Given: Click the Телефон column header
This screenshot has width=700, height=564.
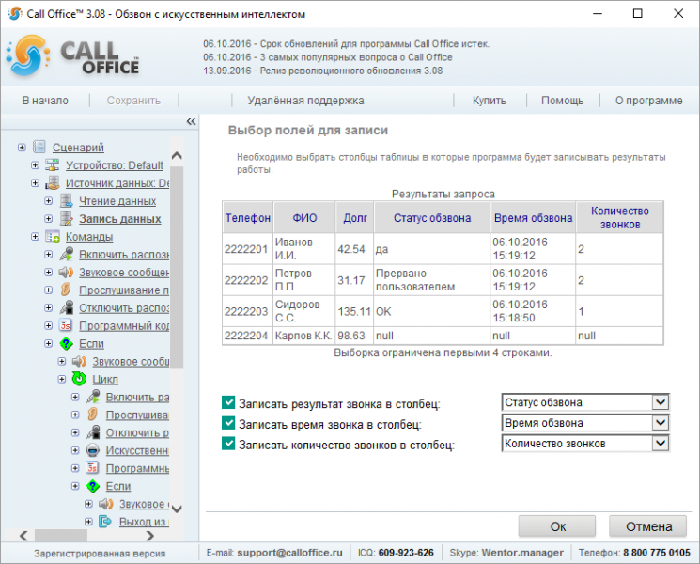Looking at the screenshot, I should (x=248, y=217).
